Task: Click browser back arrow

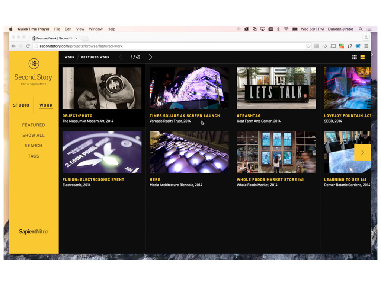Action: [x=14, y=46]
